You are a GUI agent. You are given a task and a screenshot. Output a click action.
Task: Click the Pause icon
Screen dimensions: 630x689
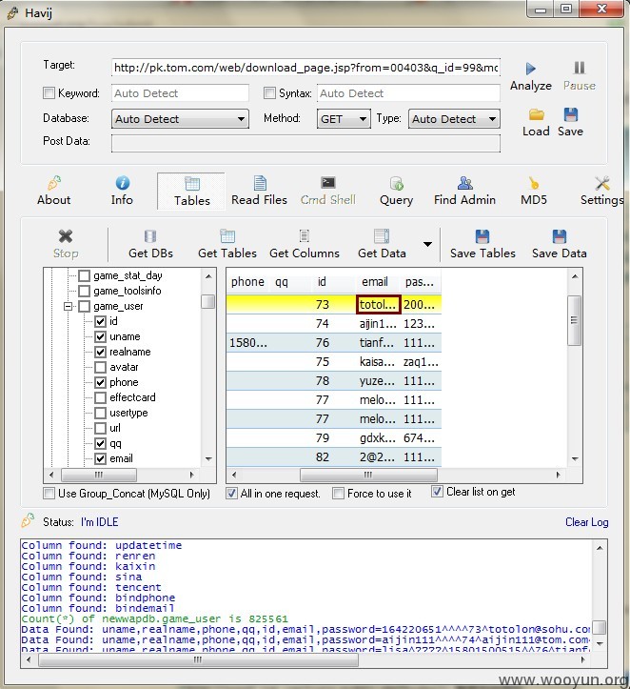[580, 68]
